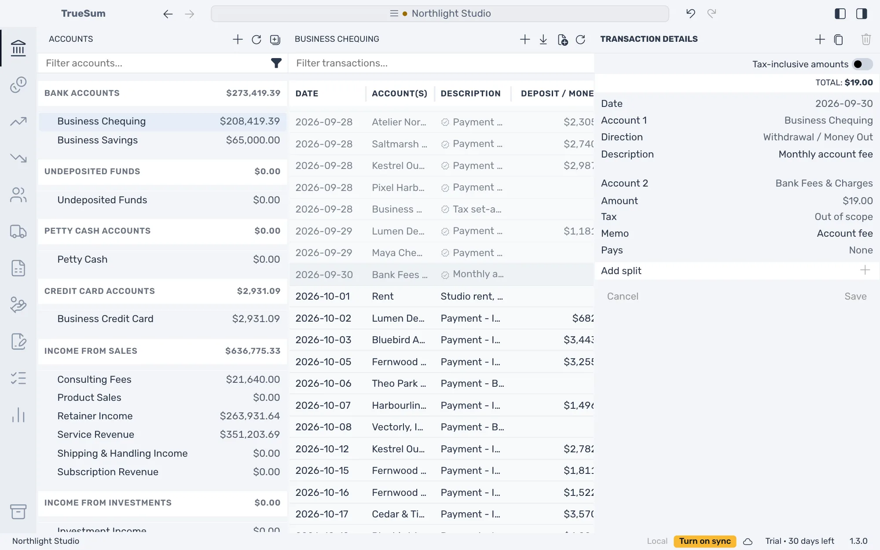Duplicate the transaction with copy icon
Image resolution: width=880 pixels, height=550 pixels.
[x=839, y=40]
